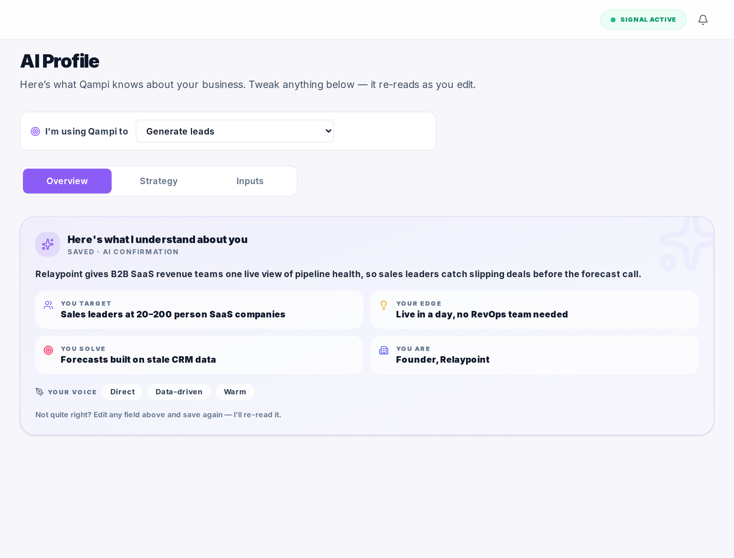Click the target icon beside "I'm using Qampi to"
The image size is (734, 558).
pyautogui.click(x=35, y=131)
